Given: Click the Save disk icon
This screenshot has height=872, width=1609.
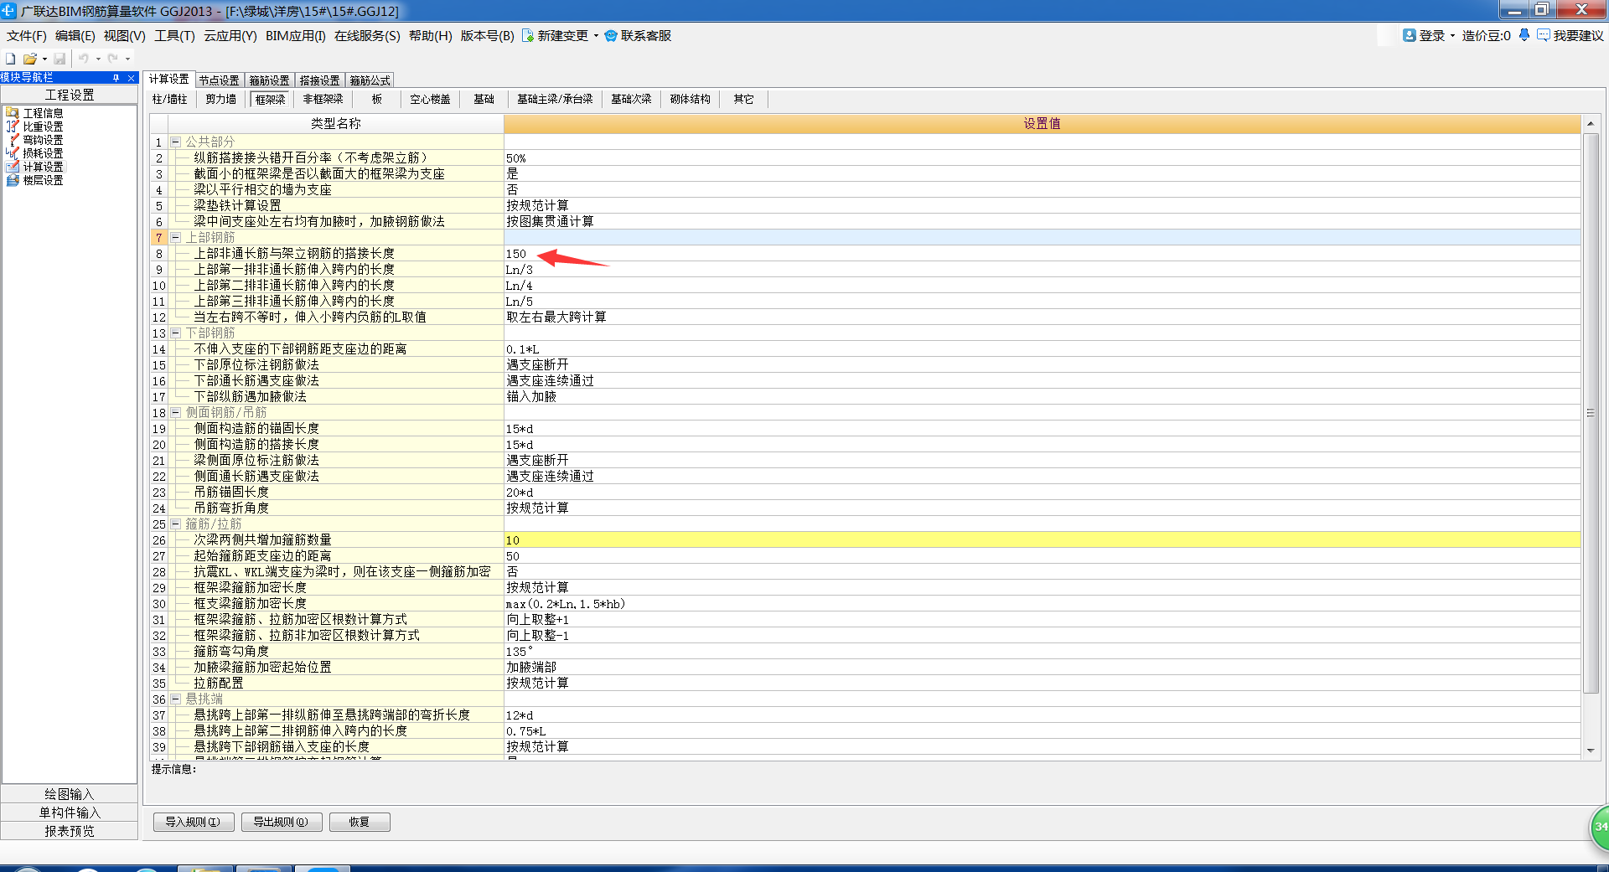Looking at the screenshot, I should pos(59,59).
